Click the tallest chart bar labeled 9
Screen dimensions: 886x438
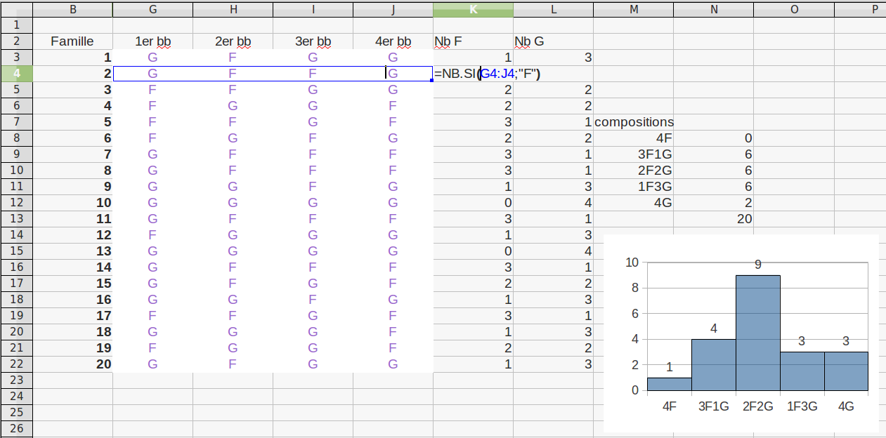pyautogui.click(x=757, y=332)
